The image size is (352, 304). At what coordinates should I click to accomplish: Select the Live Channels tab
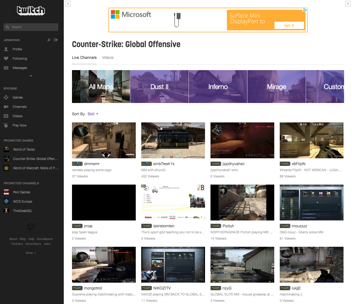coord(84,58)
